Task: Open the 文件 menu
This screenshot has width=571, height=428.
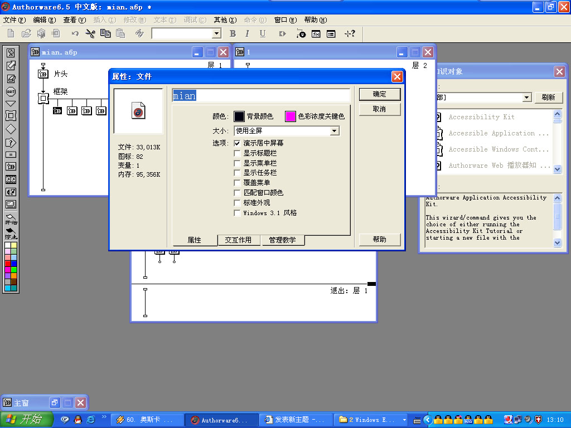Action: [14, 20]
